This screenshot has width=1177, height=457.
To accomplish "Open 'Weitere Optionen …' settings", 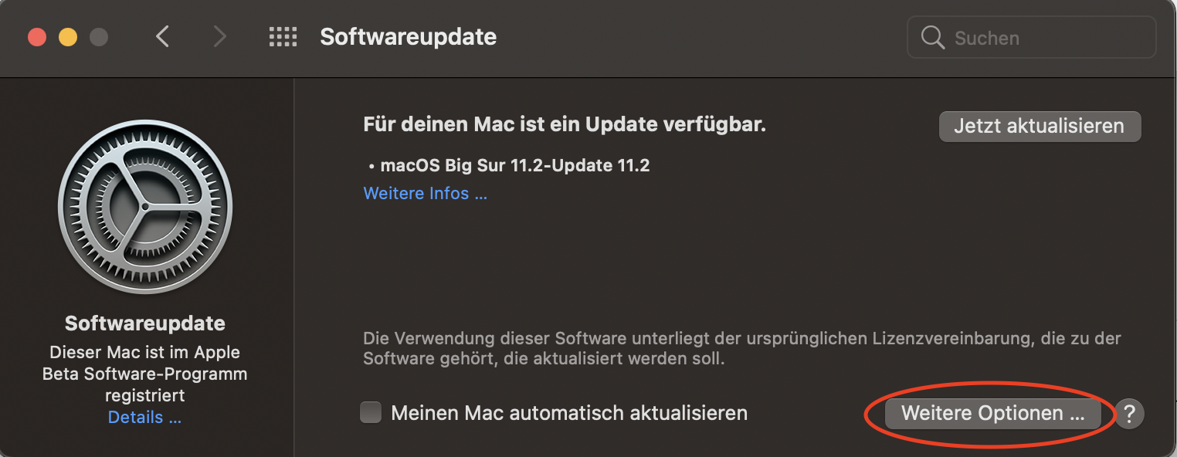I will coord(992,413).
